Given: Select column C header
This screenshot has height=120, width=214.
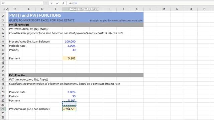Looking at the screenshot, I should pos(29,9).
